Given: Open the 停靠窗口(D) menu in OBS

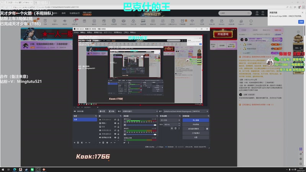Looking at the screenshot, I should tap(98, 32).
